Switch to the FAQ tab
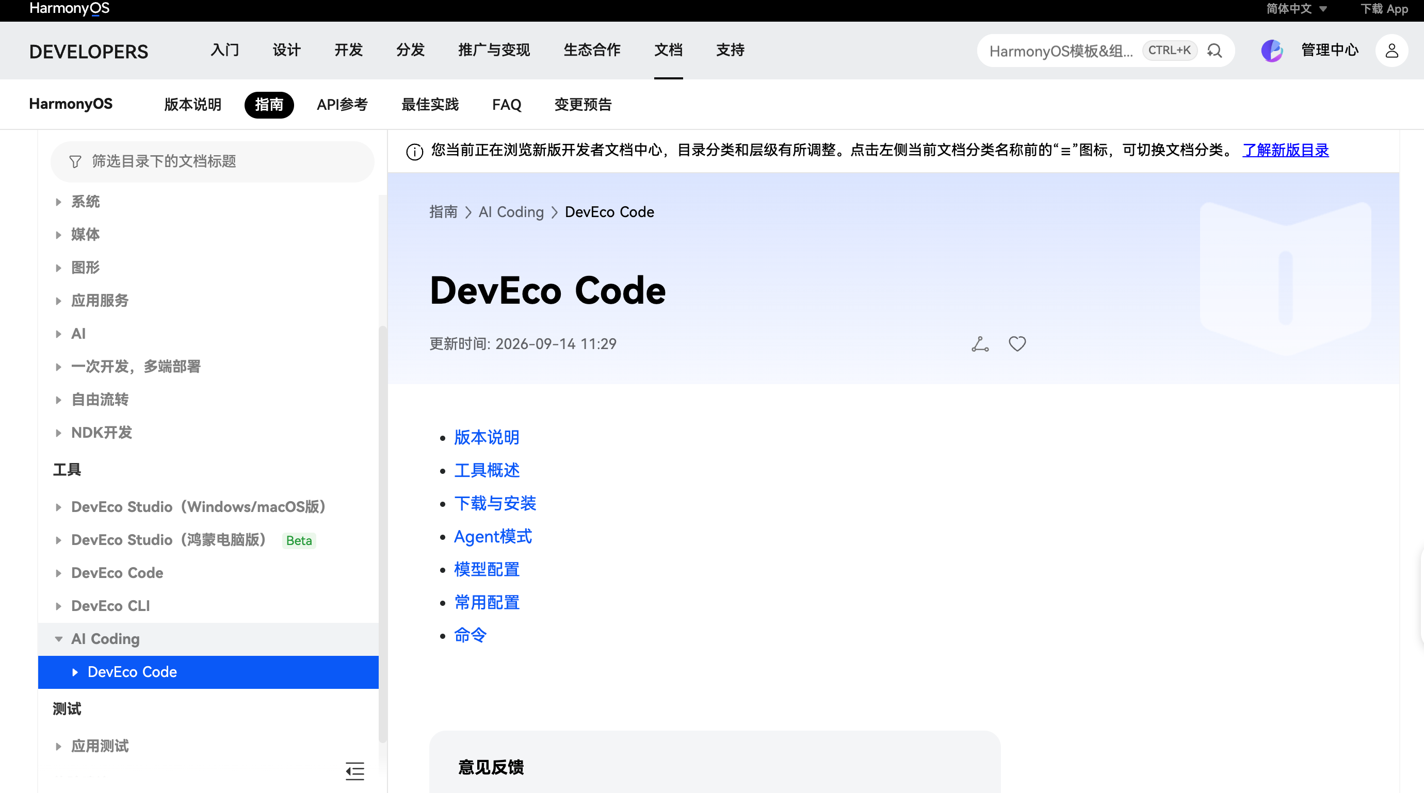The image size is (1424, 793). (x=506, y=105)
